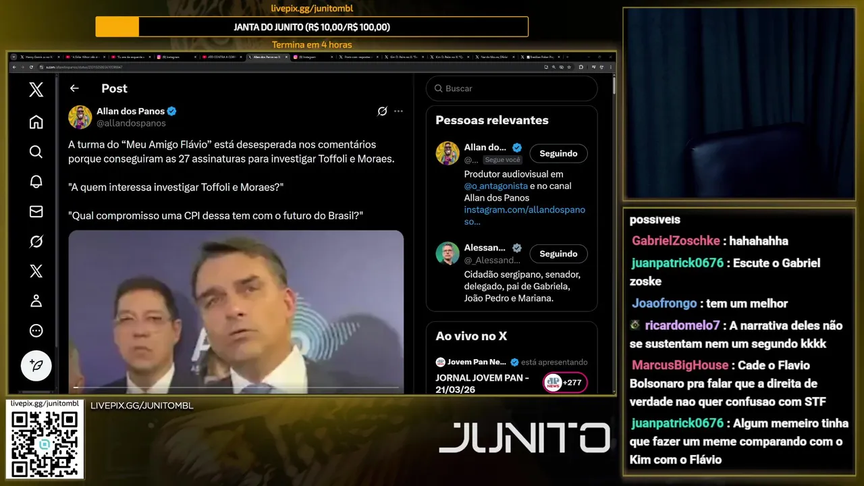Open Allan dos Panos name in post
This screenshot has width=864, height=486.
tap(132, 111)
